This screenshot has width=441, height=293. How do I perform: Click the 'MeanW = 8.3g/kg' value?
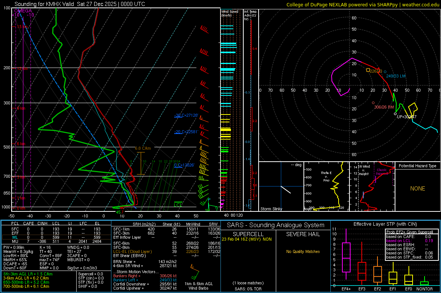click(18, 251)
